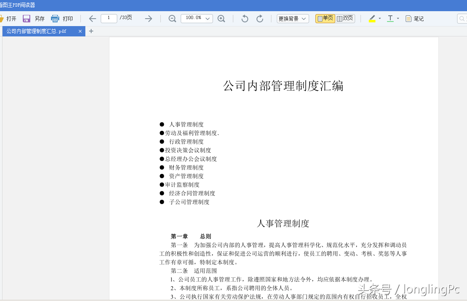This screenshot has height=301, width=467.
Task: Click the bullet item 人事管理制度
Action: point(186,125)
